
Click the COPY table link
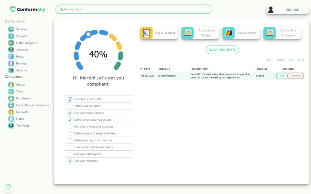tap(301, 60)
